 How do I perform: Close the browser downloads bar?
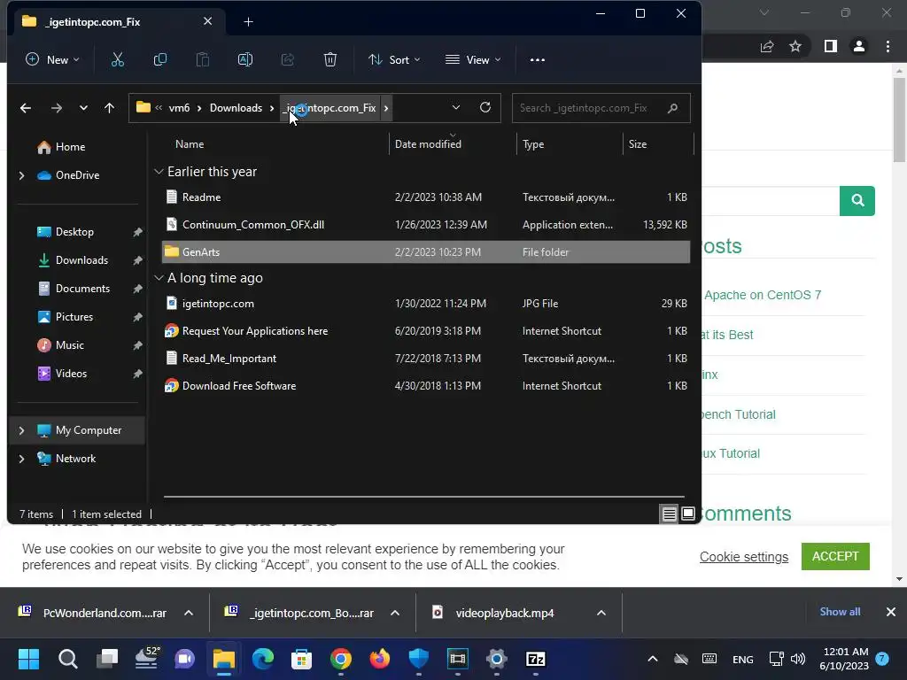[891, 612]
